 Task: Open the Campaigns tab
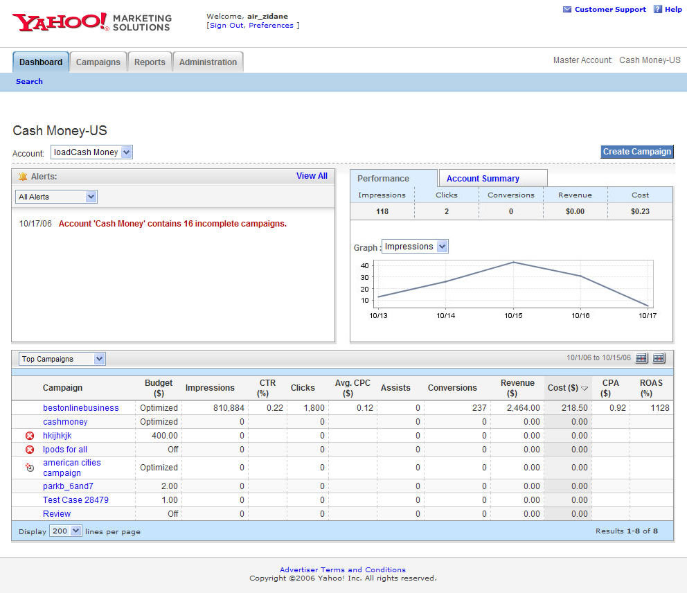98,62
